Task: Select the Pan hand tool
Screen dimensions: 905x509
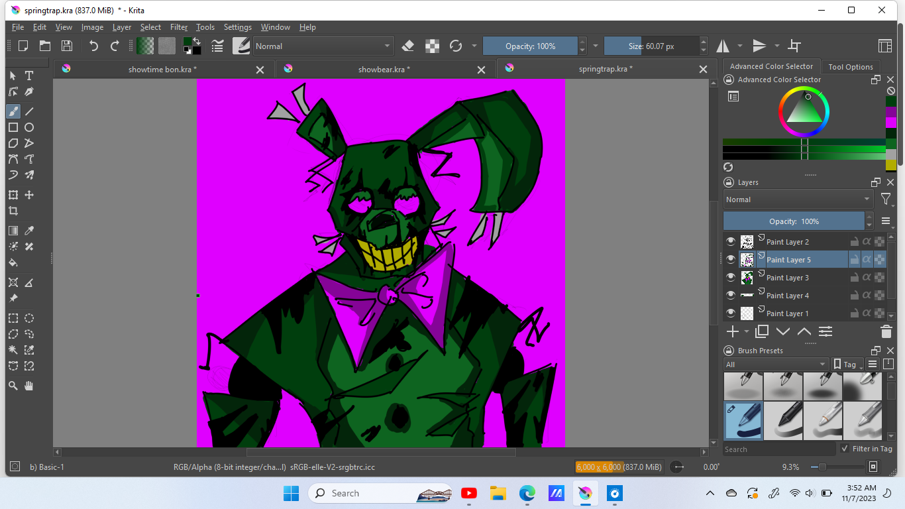Action: tap(29, 386)
